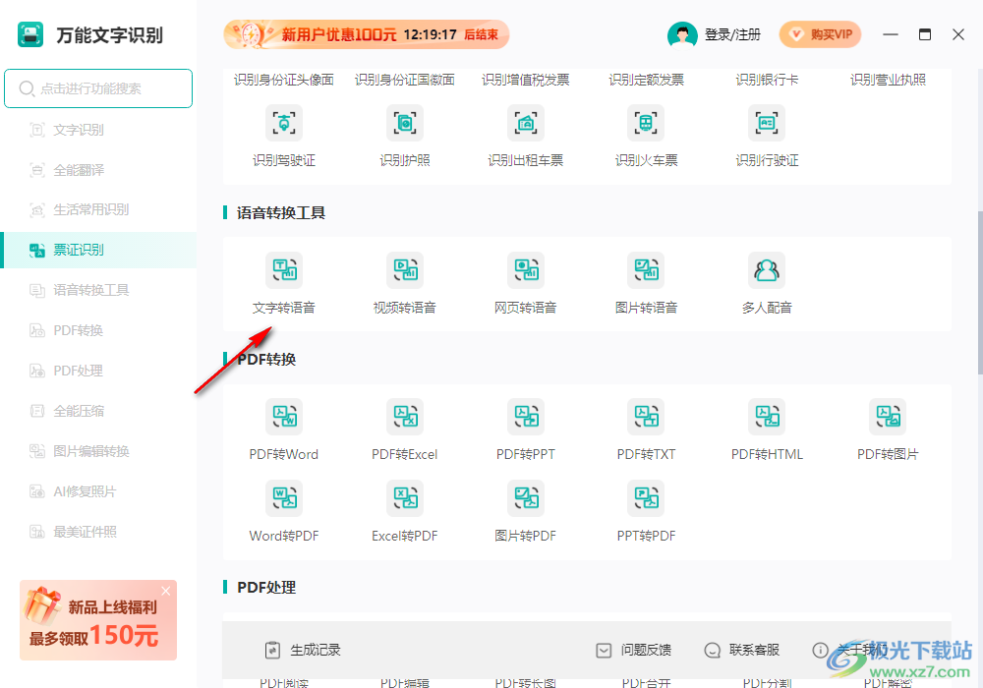Open 问题反馈 feedback
This screenshot has width=983, height=688.
click(633, 651)
